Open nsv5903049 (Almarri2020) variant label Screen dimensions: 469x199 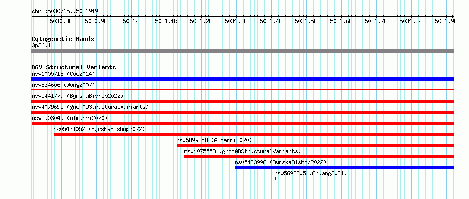pyautogui.click(x=70, y=118)
